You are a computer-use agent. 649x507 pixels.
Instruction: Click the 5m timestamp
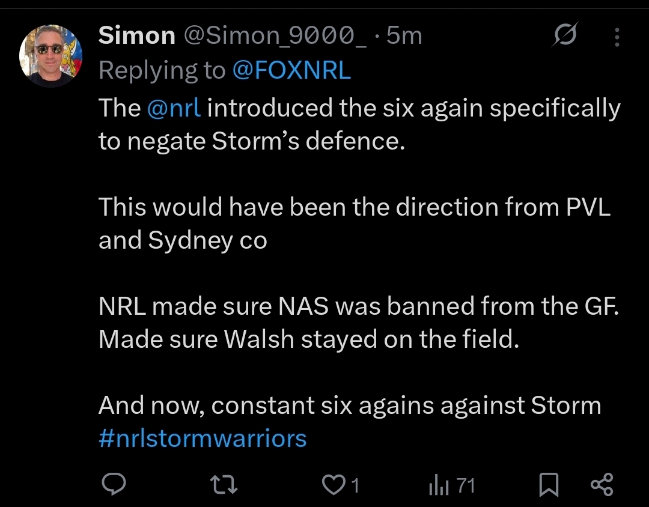404,35
